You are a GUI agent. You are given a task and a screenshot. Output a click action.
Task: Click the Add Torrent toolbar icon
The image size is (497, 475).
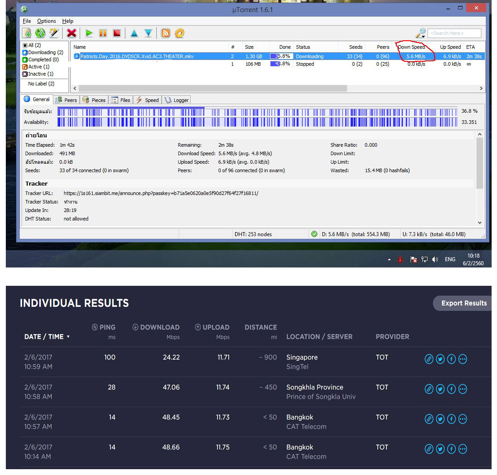tap(27, 33)
